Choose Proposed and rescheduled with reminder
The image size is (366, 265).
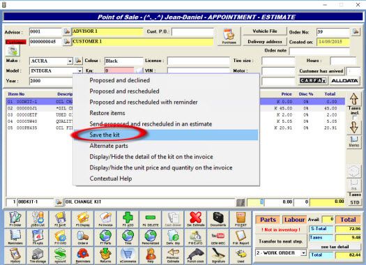(x=144, y=103)
